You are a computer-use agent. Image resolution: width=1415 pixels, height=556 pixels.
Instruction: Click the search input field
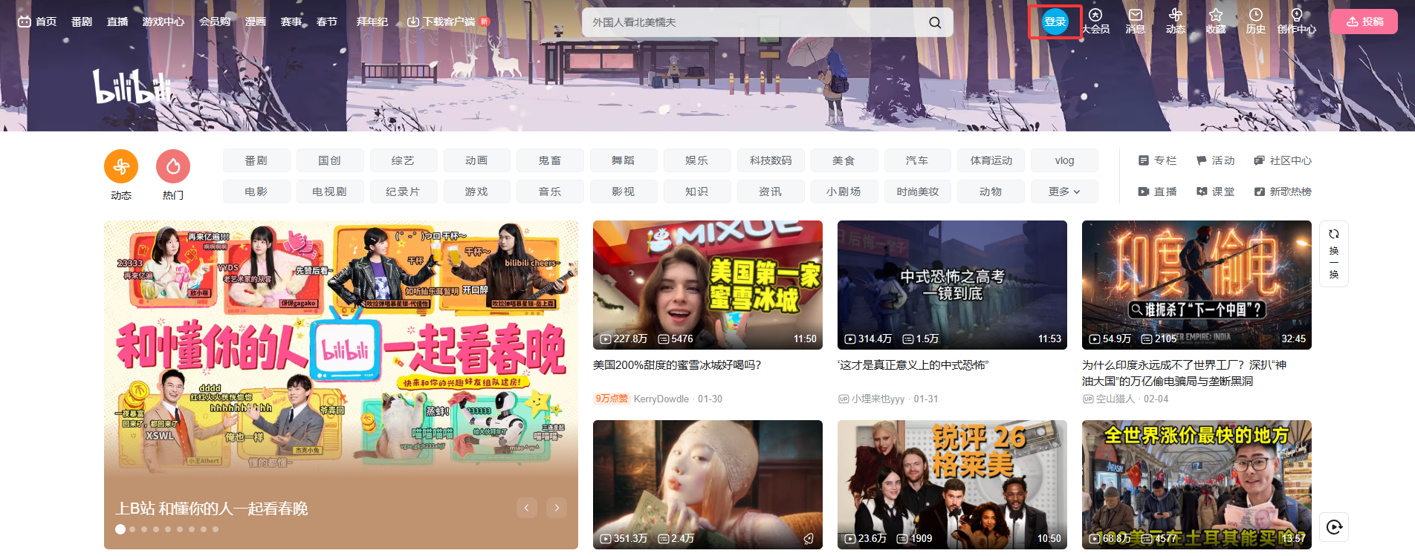tap(751, 22)
